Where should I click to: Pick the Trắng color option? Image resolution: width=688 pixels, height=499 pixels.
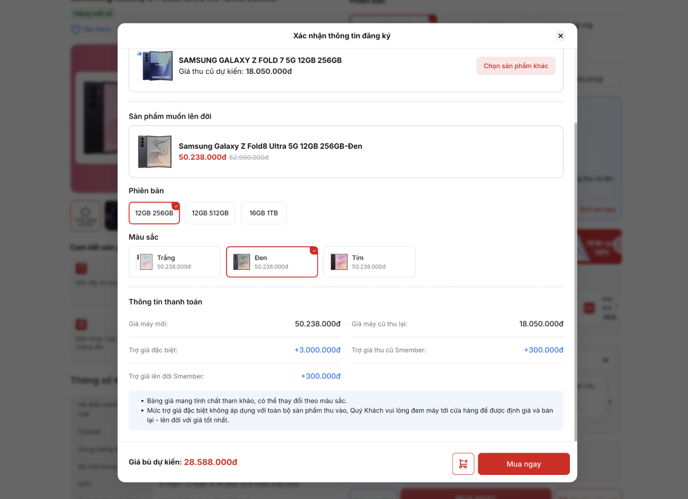coord(175,262)
